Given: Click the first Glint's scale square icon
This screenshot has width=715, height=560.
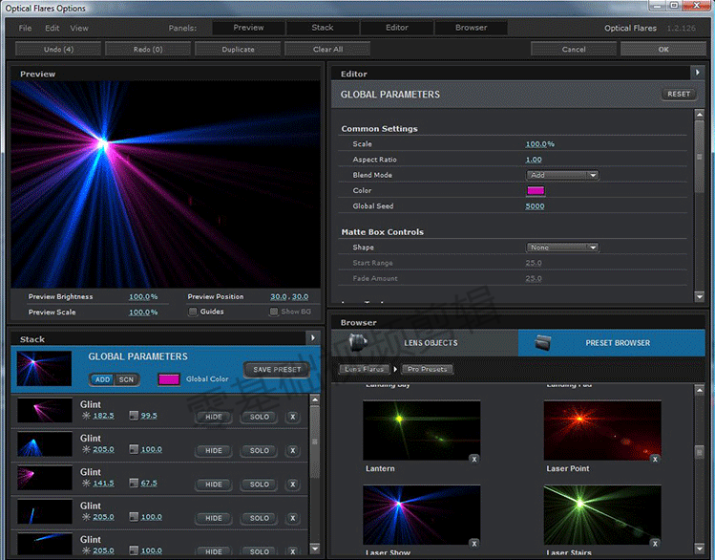Looking at the screenshot, I should click(134, 417).
